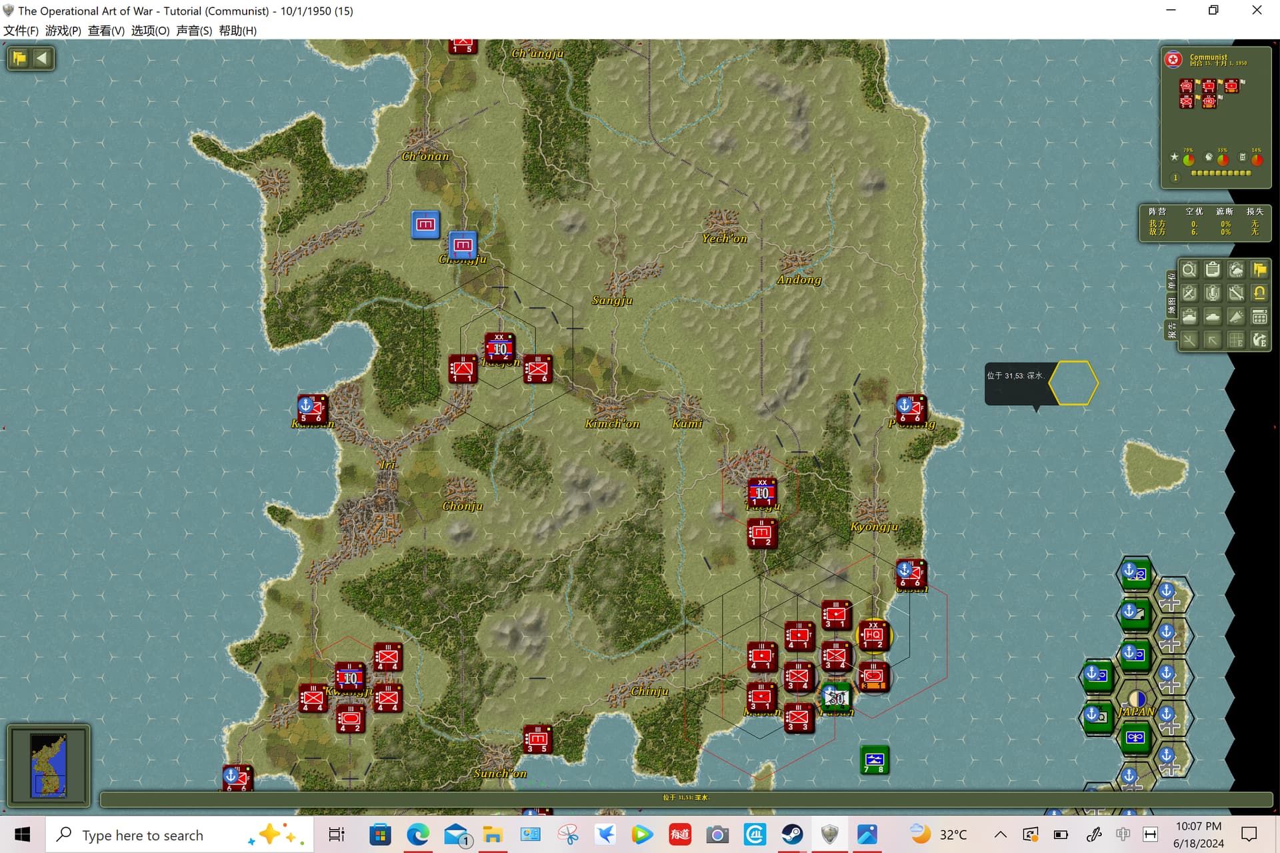Open Steam from the taskbar

(792, 834)
